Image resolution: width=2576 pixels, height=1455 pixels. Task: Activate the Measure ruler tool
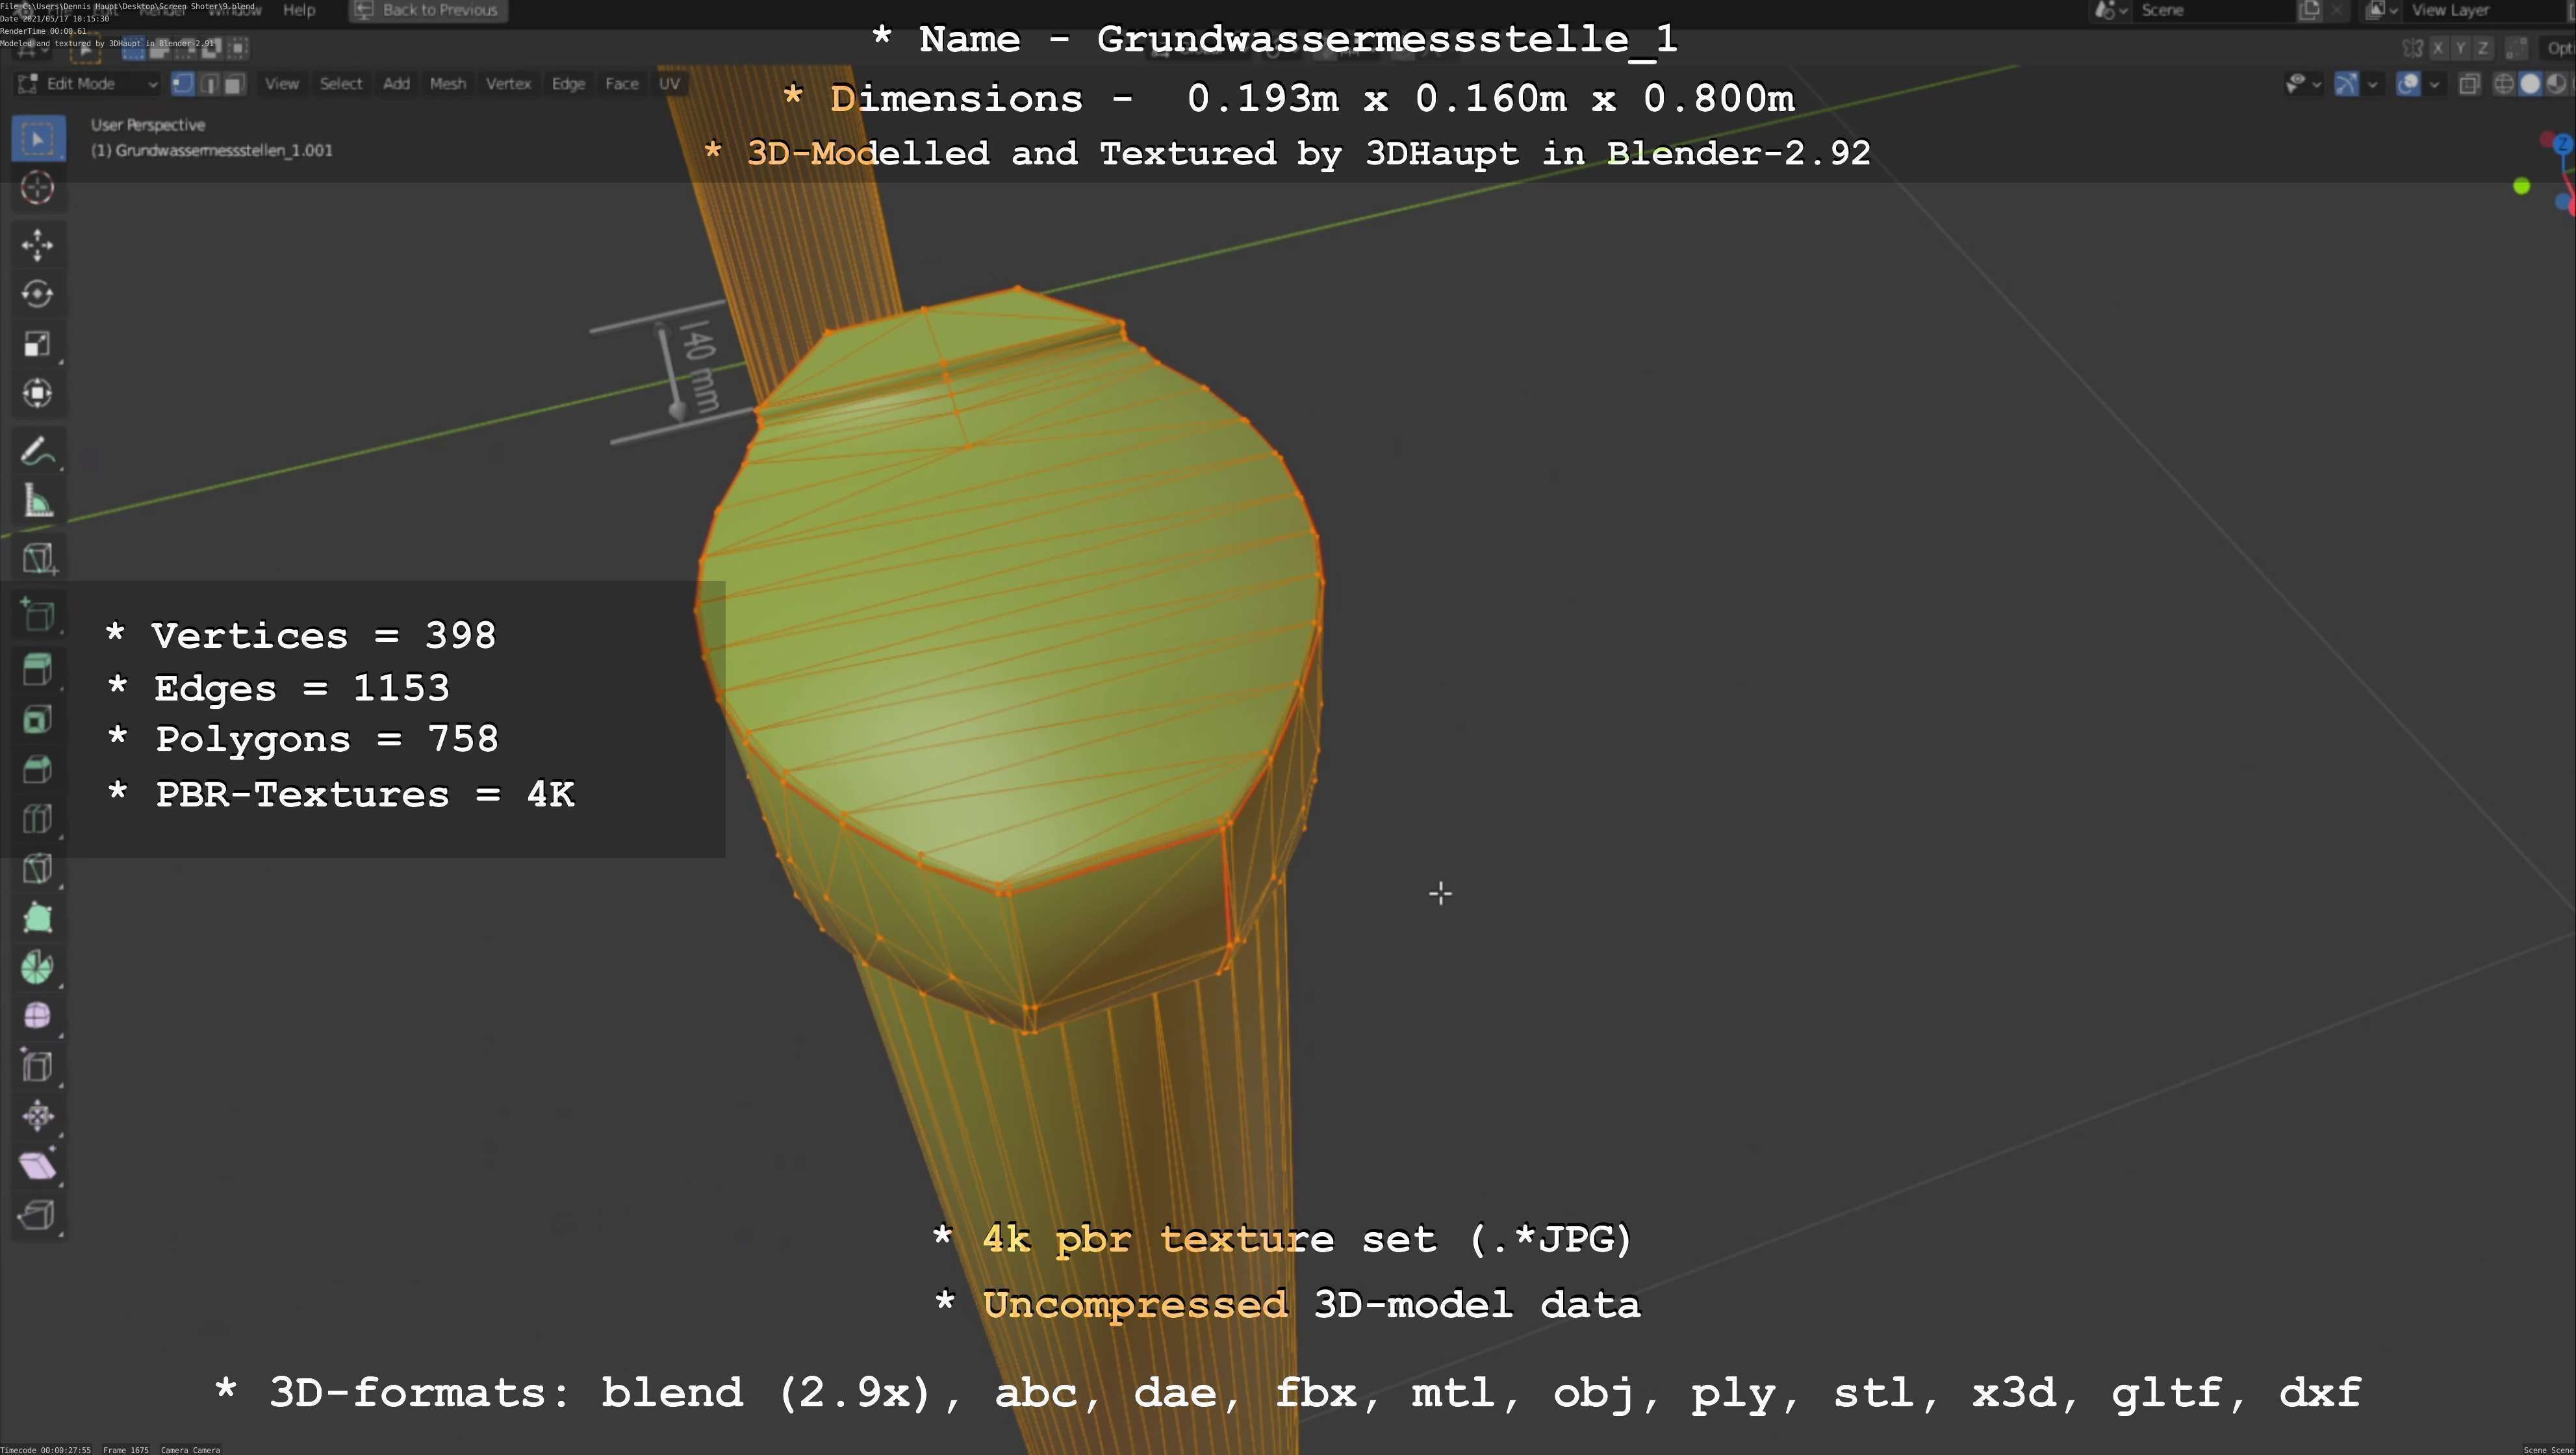click(x=38, y=501)
